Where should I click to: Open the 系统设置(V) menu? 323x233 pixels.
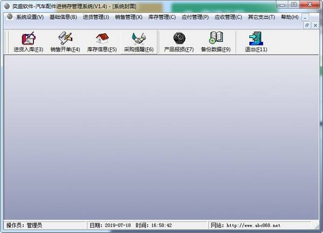30,17
